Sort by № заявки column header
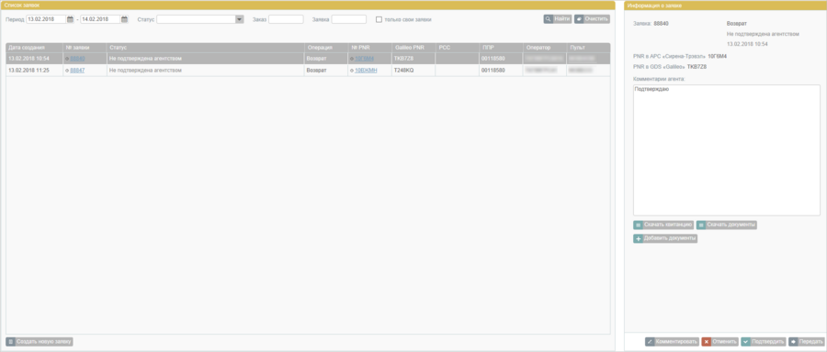The height and width of the screenshot is (352, 827). coord(85,48)
